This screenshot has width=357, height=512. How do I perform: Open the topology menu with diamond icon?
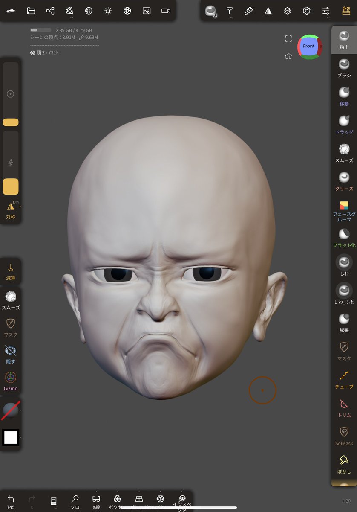pos(69,11)
